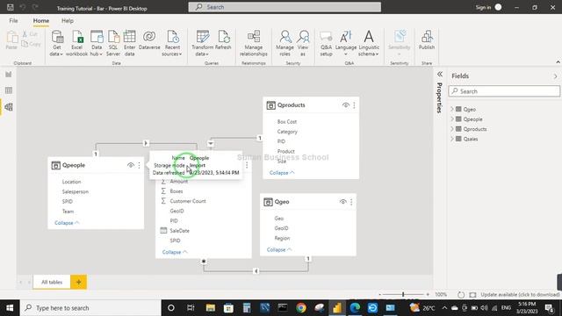Open Chrome from taskbar
The image size is (562, 316).
click(x=300, y=308)
